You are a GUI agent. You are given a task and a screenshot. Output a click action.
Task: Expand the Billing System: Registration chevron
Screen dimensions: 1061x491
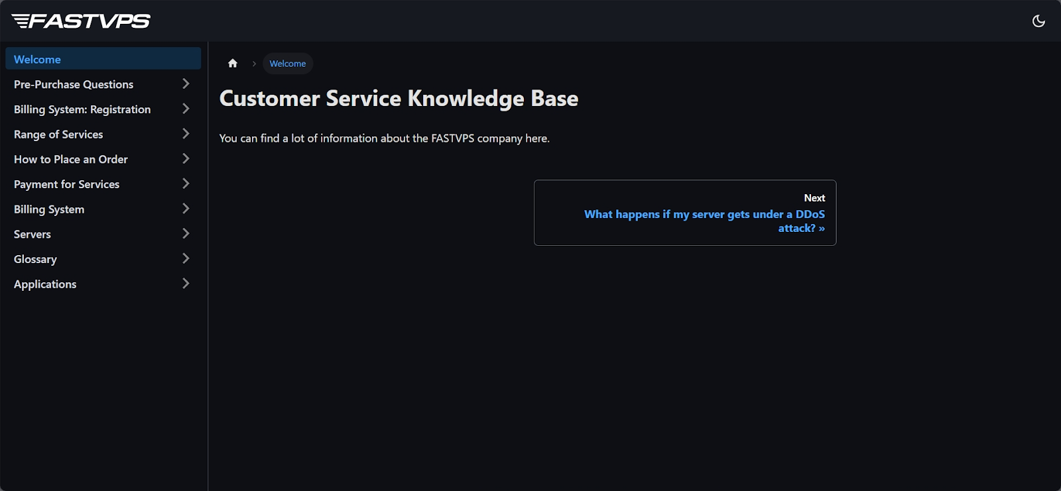click(x=186, y=109)
